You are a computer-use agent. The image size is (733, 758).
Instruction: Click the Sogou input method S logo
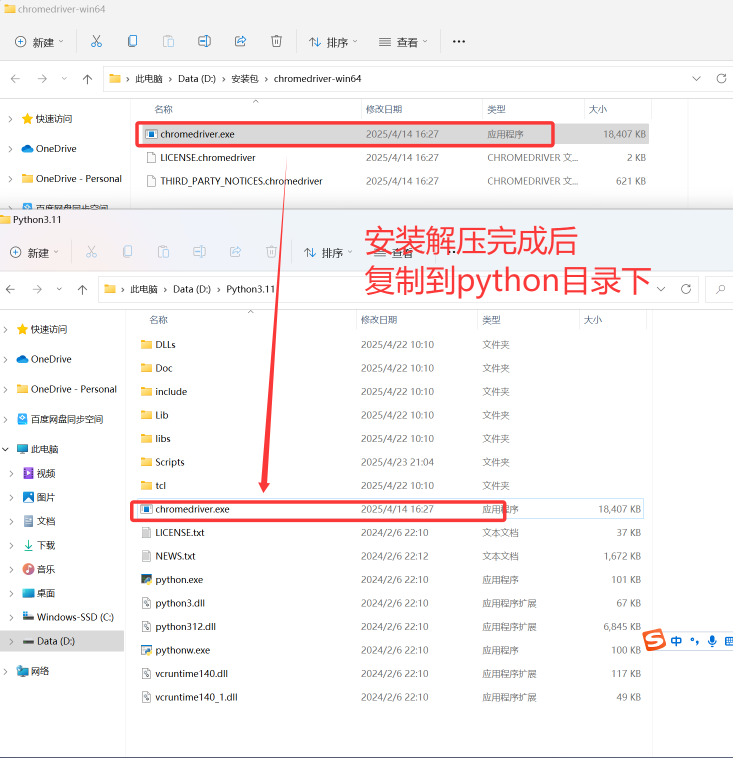pyautogui.click(x=654, y=640)
